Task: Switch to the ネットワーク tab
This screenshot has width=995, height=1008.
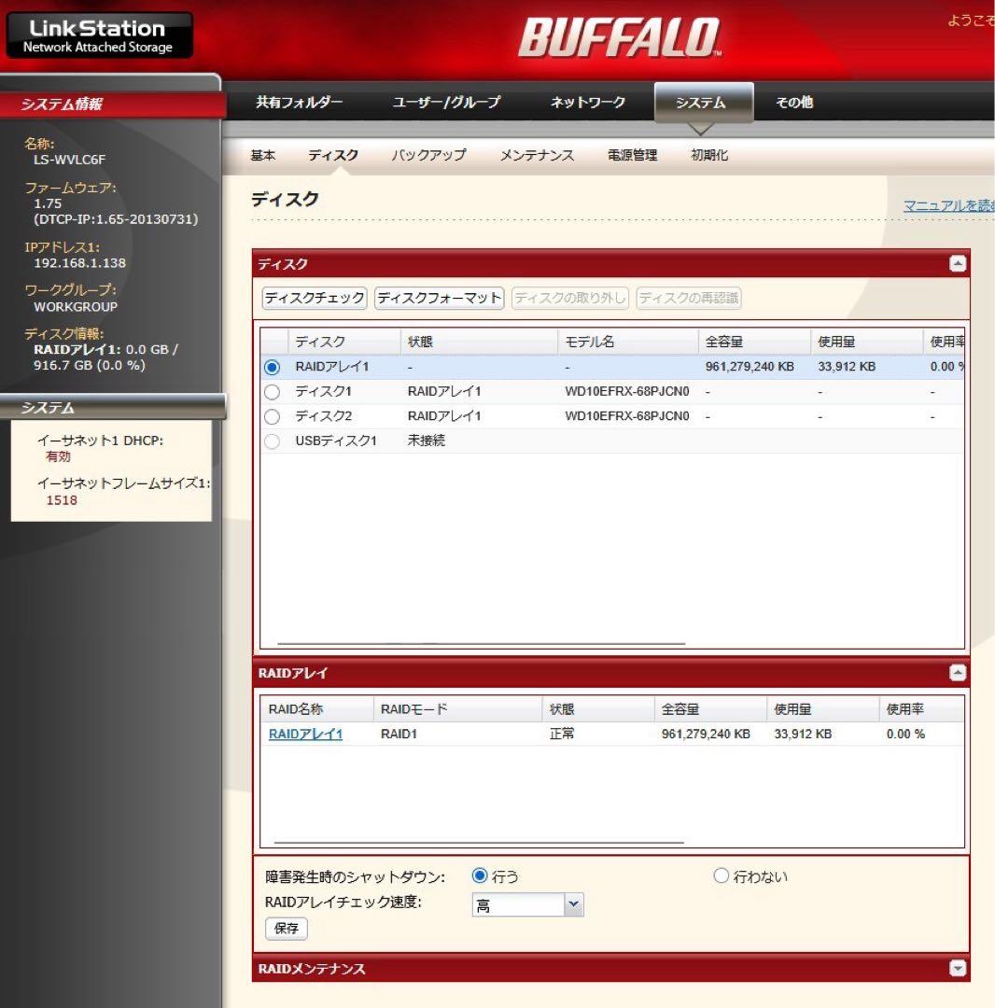Action: 586,103
